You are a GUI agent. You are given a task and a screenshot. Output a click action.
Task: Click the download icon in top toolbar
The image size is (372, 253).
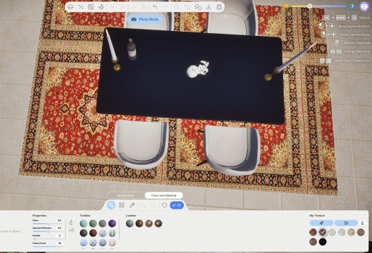click(209, 7)
